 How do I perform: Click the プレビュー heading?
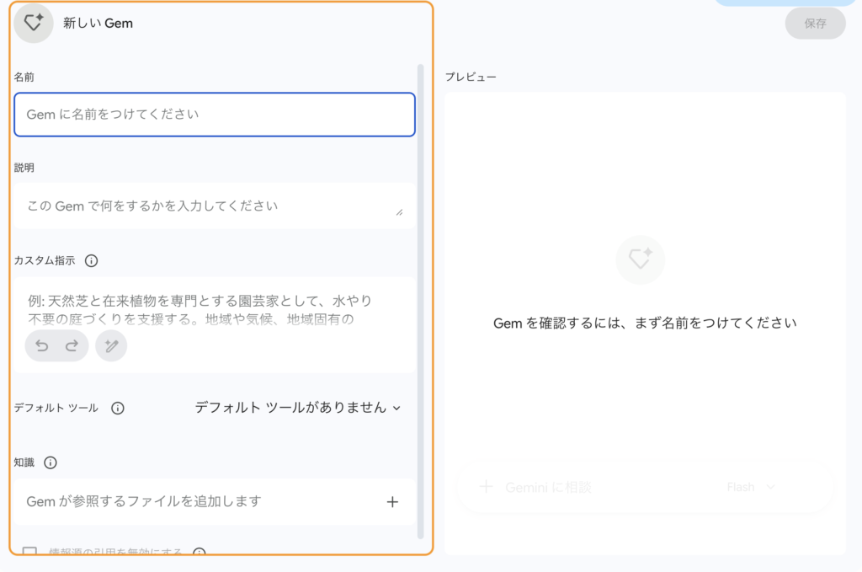click(x=471, y=77)
